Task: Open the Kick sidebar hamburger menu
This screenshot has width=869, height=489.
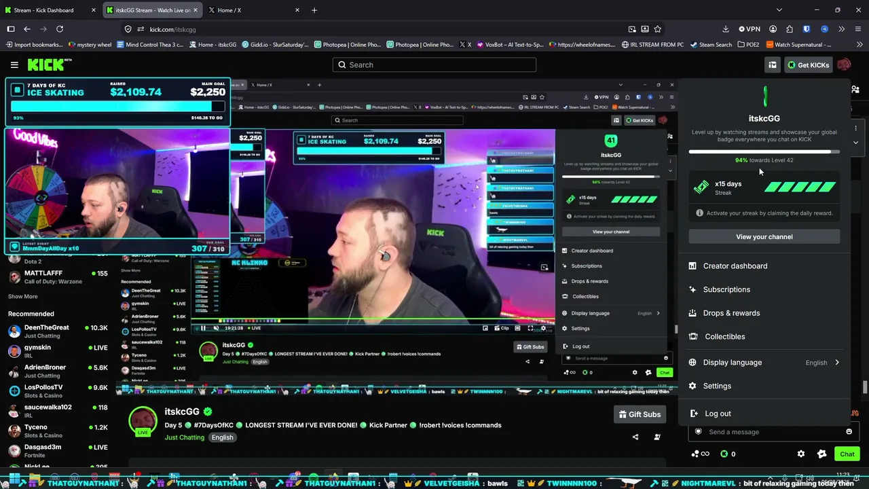Action: pyautogui.click(x=14, y=65)
